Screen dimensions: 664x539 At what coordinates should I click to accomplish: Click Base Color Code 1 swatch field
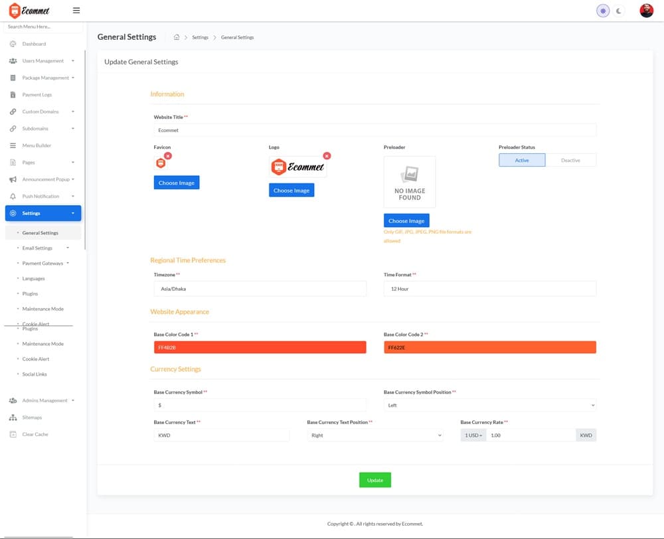pyautogui.click(x=260, y=347)
